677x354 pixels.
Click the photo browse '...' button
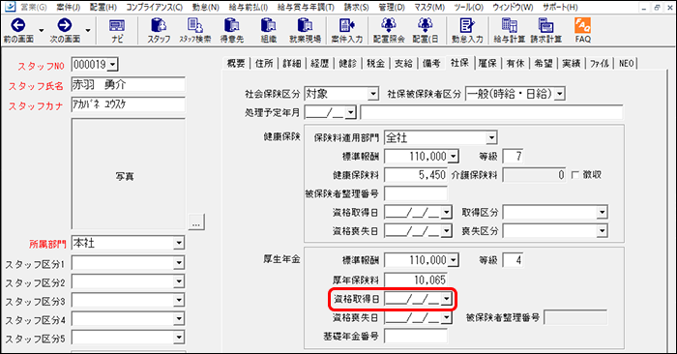pyautogui.click(x=196, y=222)
